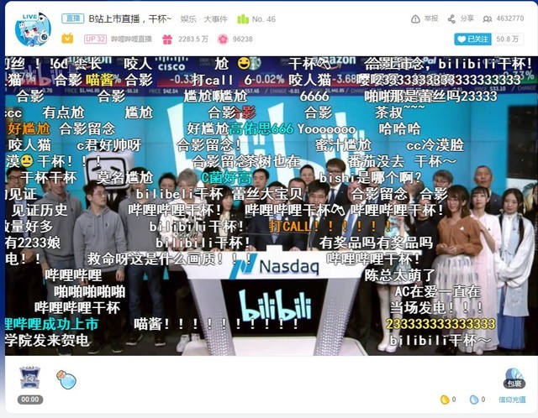Screen dimensions: 538x418
Task: Click the 直播 live badge beside the title
Action: 73,18
